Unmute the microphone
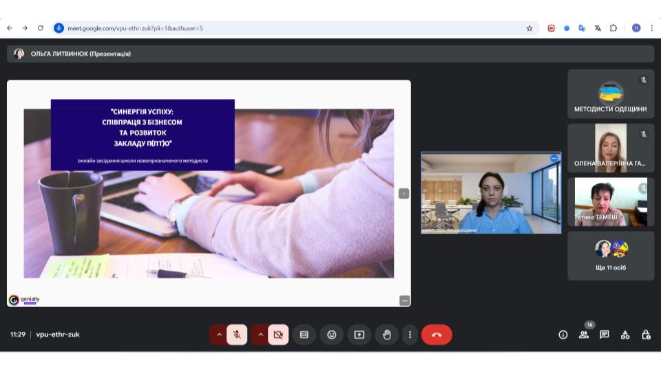The image size is (661, 371). point(236,335)
